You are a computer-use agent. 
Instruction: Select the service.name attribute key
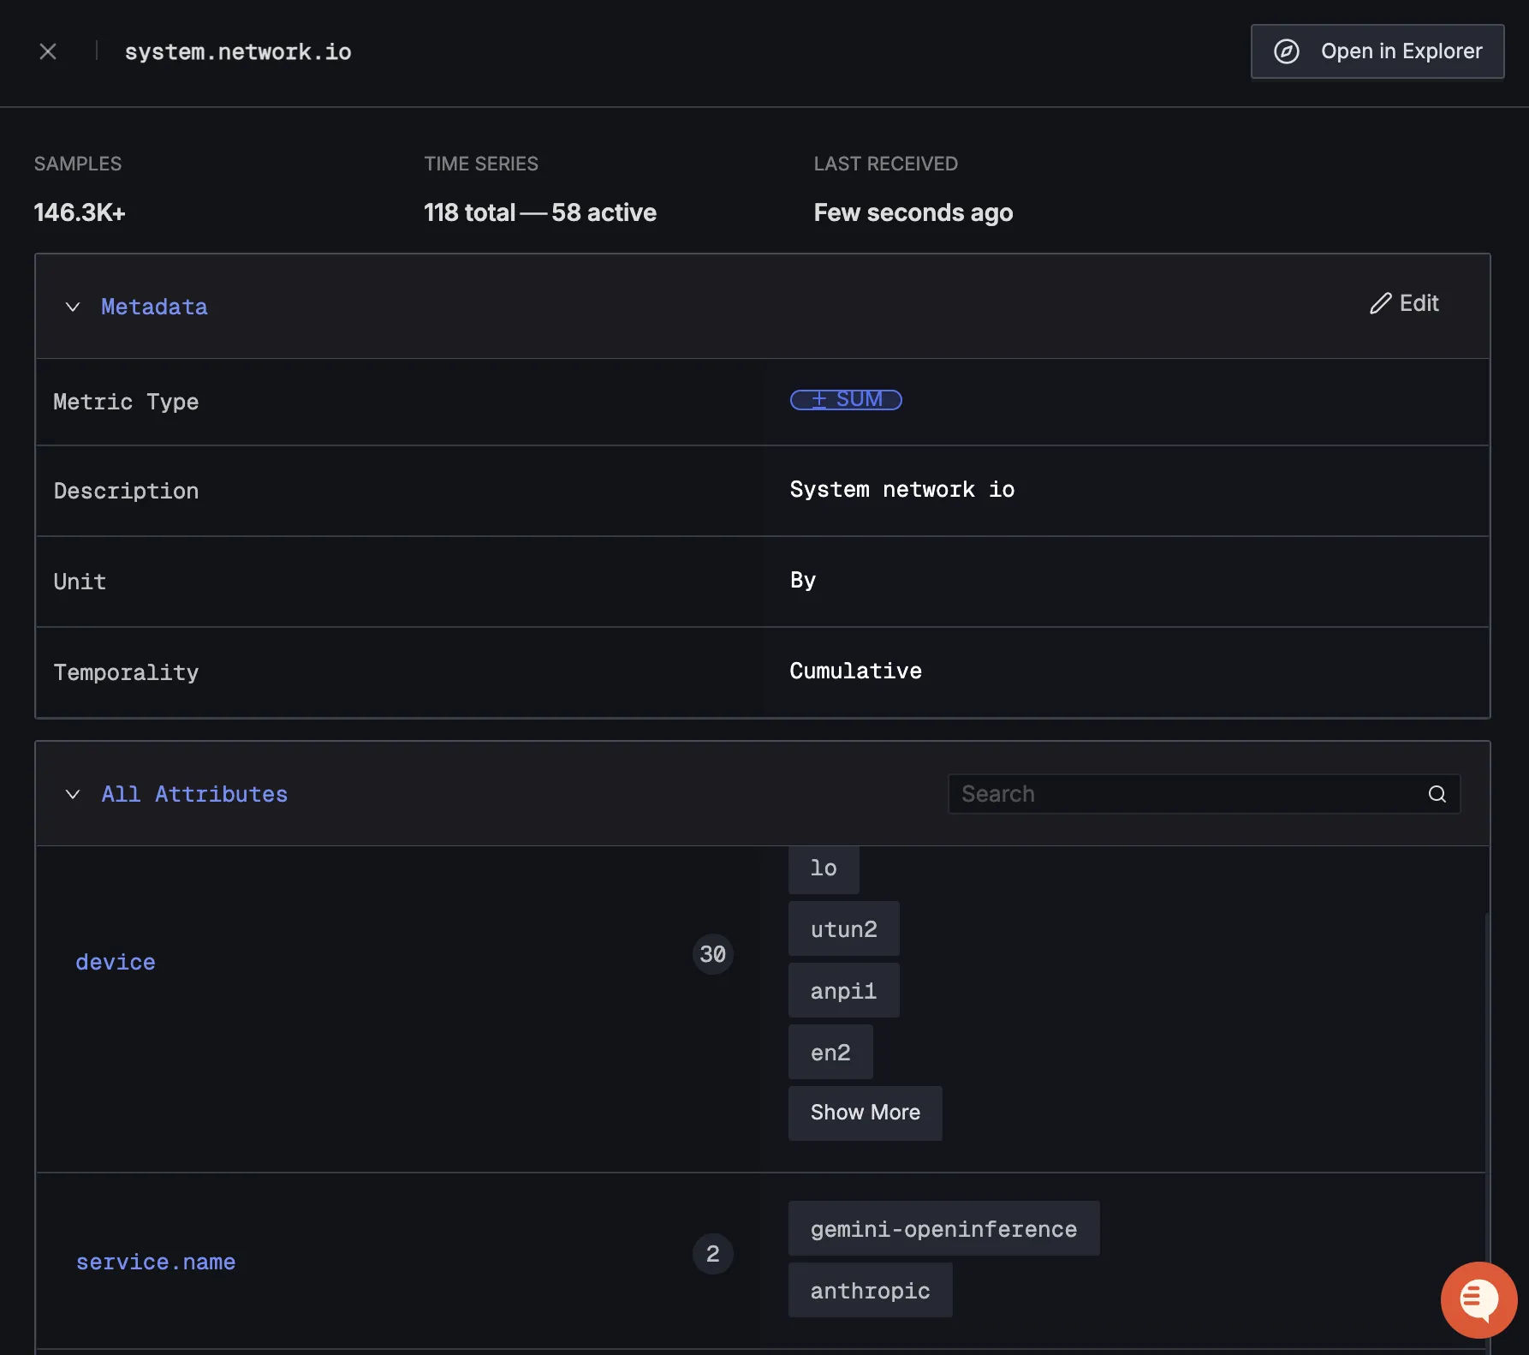pos(156,1262)
